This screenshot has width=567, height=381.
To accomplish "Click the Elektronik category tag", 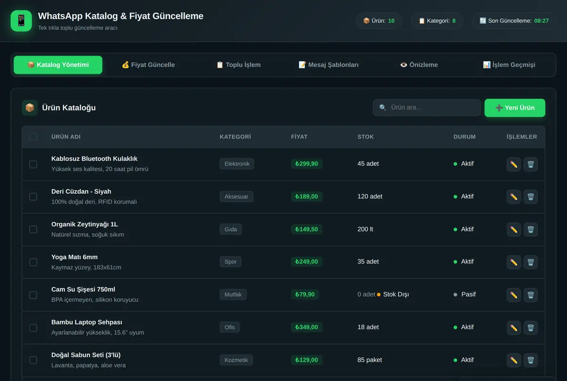I will (237, 164).
